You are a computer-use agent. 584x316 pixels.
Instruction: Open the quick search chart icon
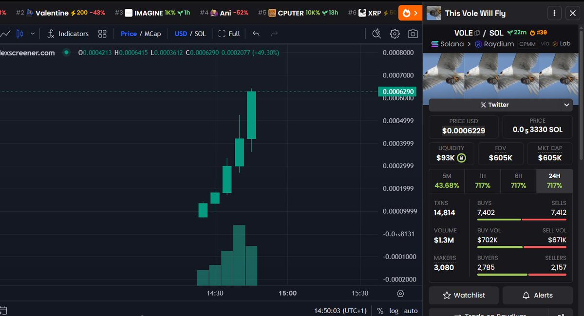coord(377,34)
